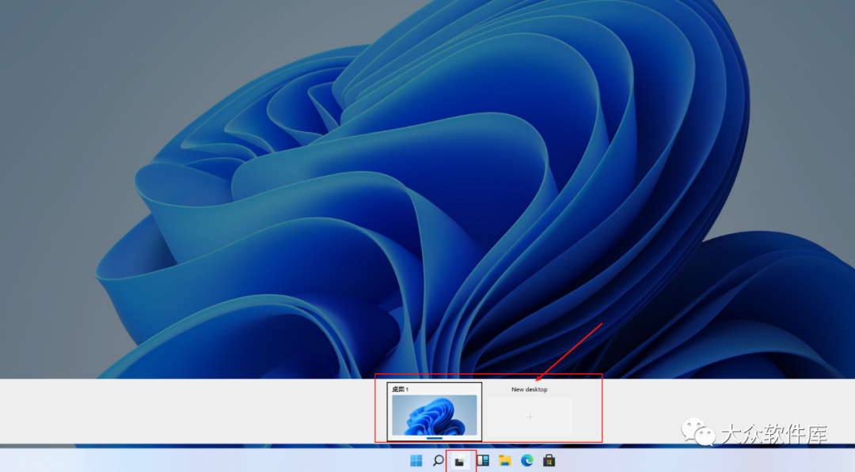Open the Widgets panel
Screen dimensions: 855x472
pyautogui.click(x=483, y=459)
